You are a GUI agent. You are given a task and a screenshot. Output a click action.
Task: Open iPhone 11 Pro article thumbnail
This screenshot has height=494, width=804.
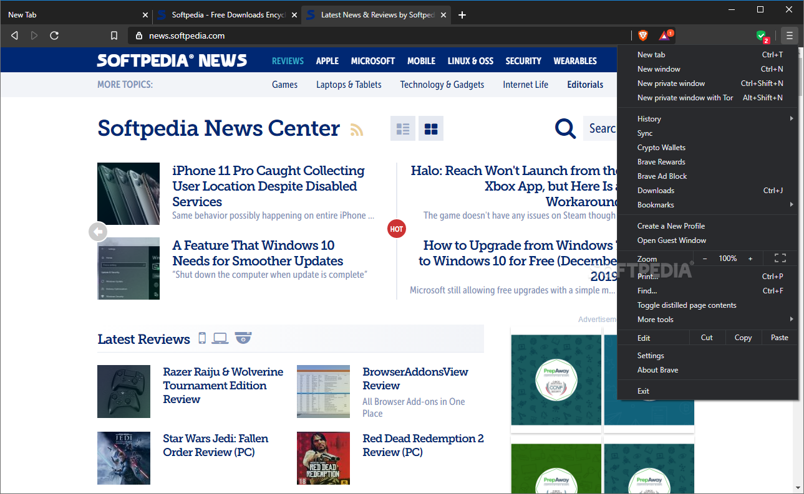(x=128, y=194)
